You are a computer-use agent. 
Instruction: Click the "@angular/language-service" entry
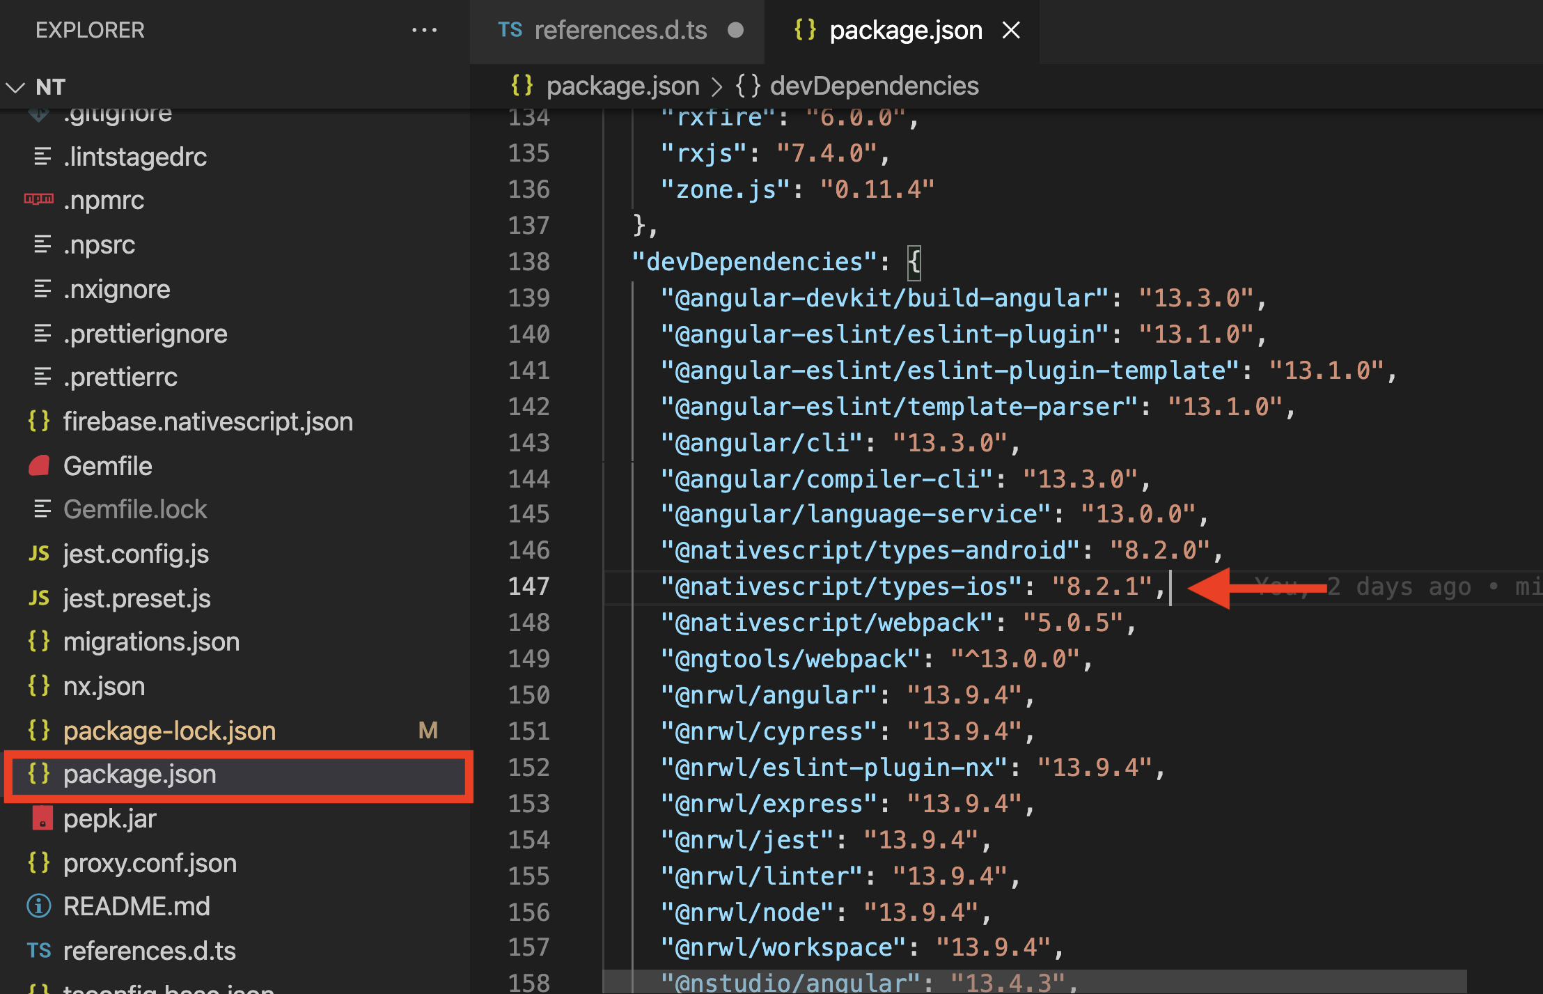934,514
